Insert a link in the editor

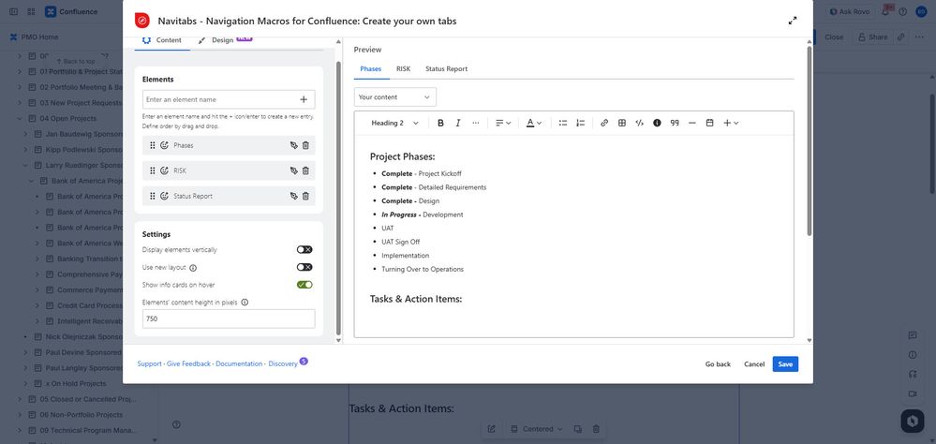[604, 123]
